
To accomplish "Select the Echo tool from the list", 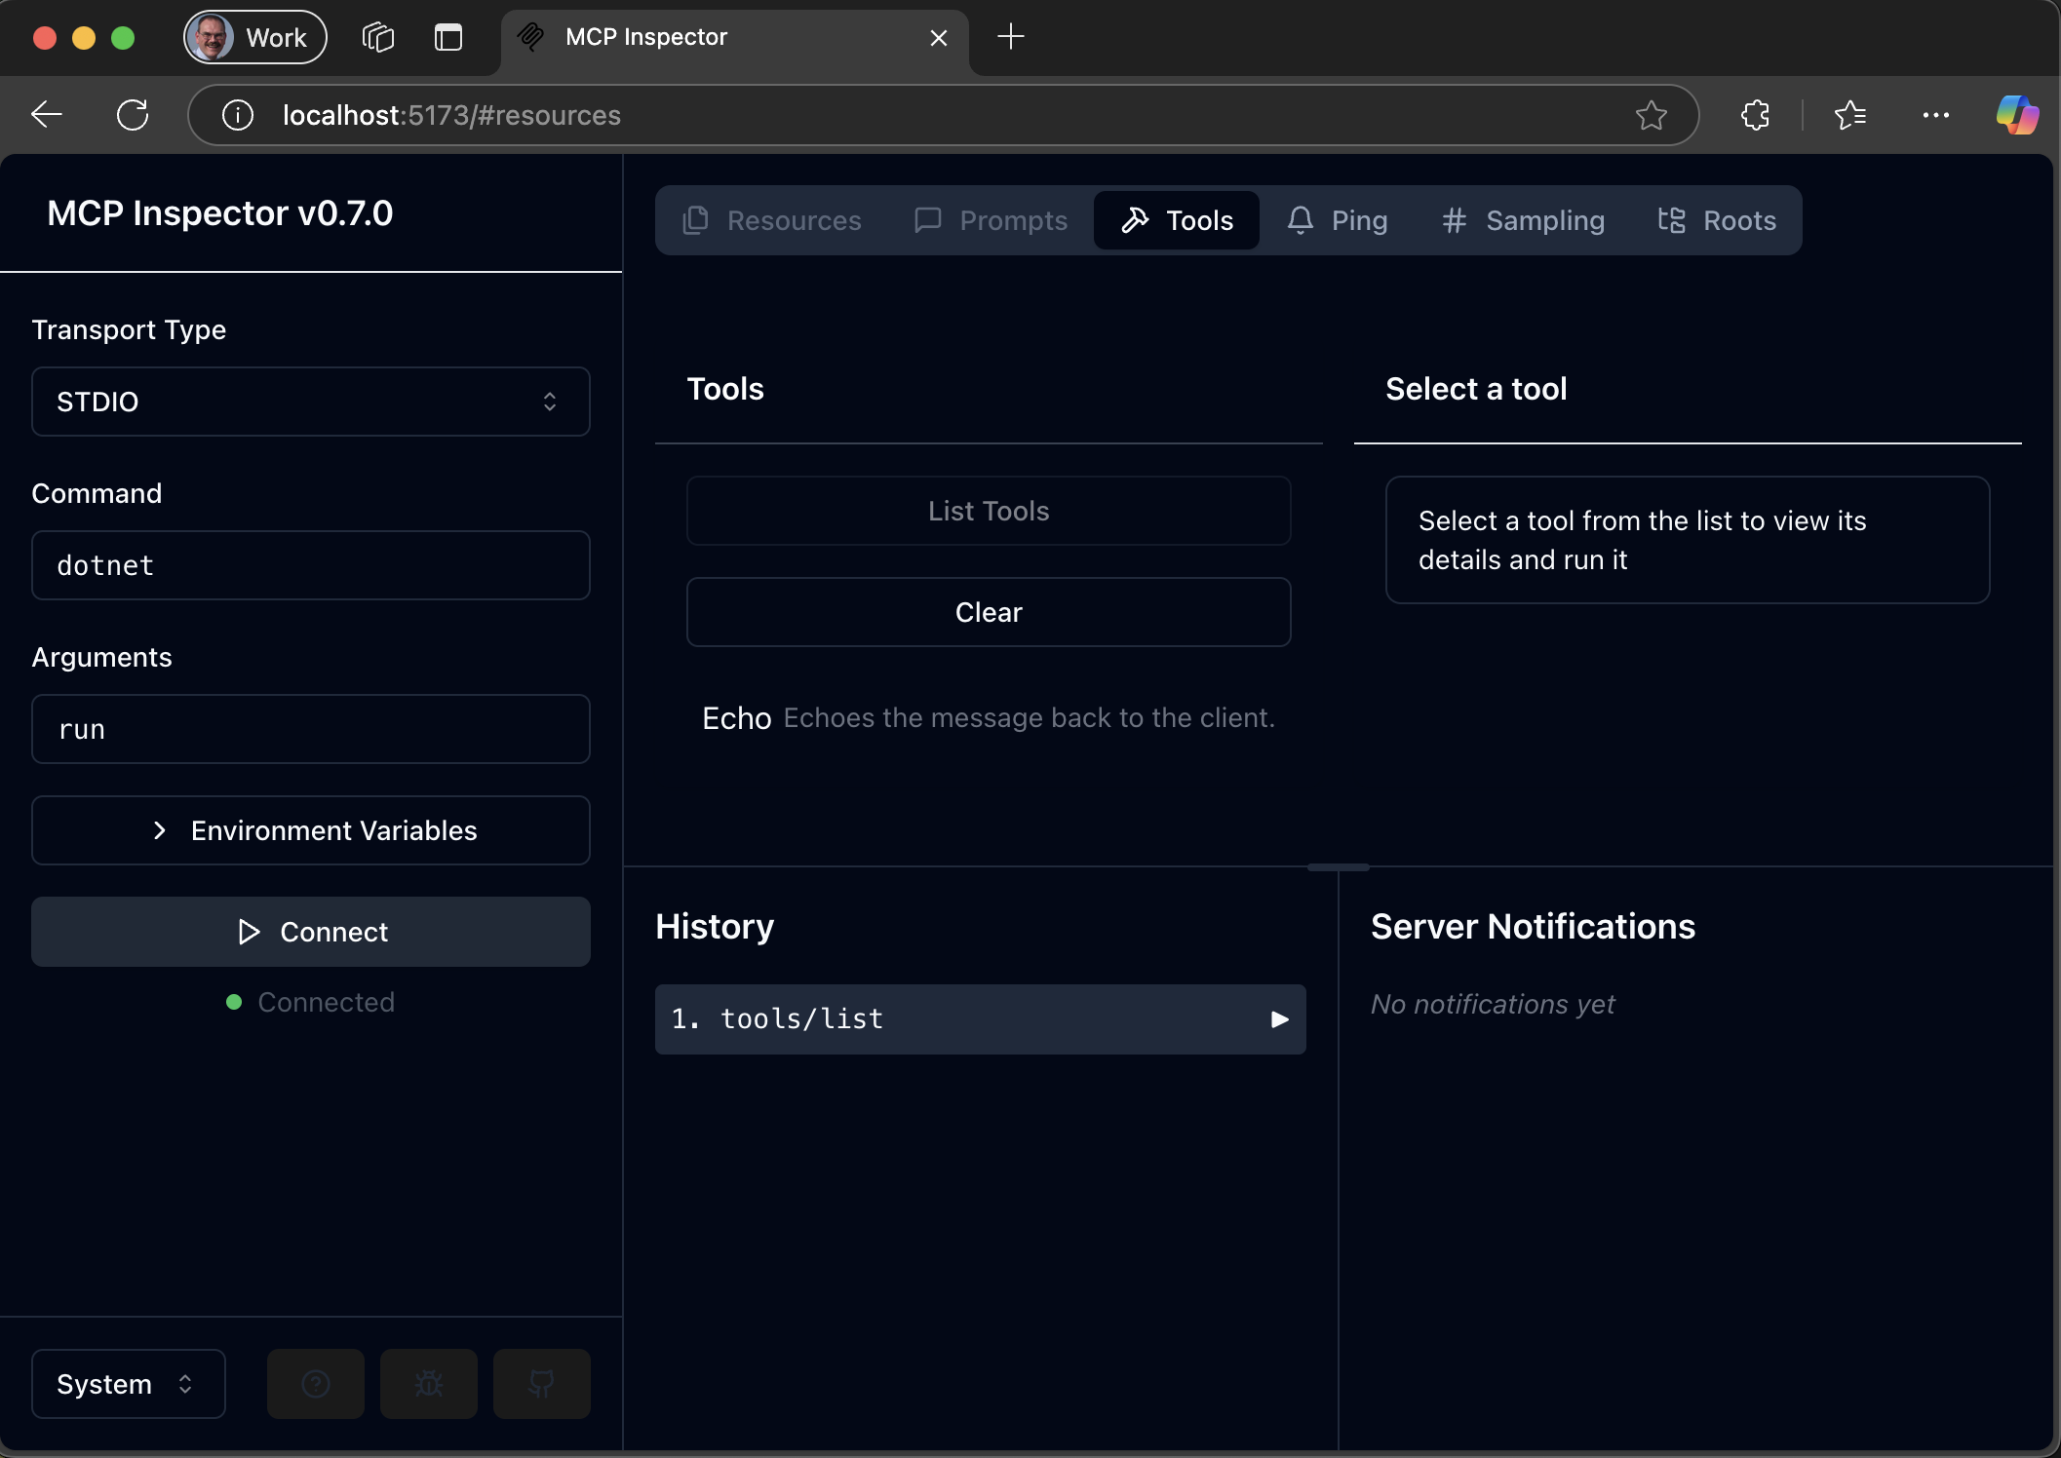I will click(x=989, y=718).
